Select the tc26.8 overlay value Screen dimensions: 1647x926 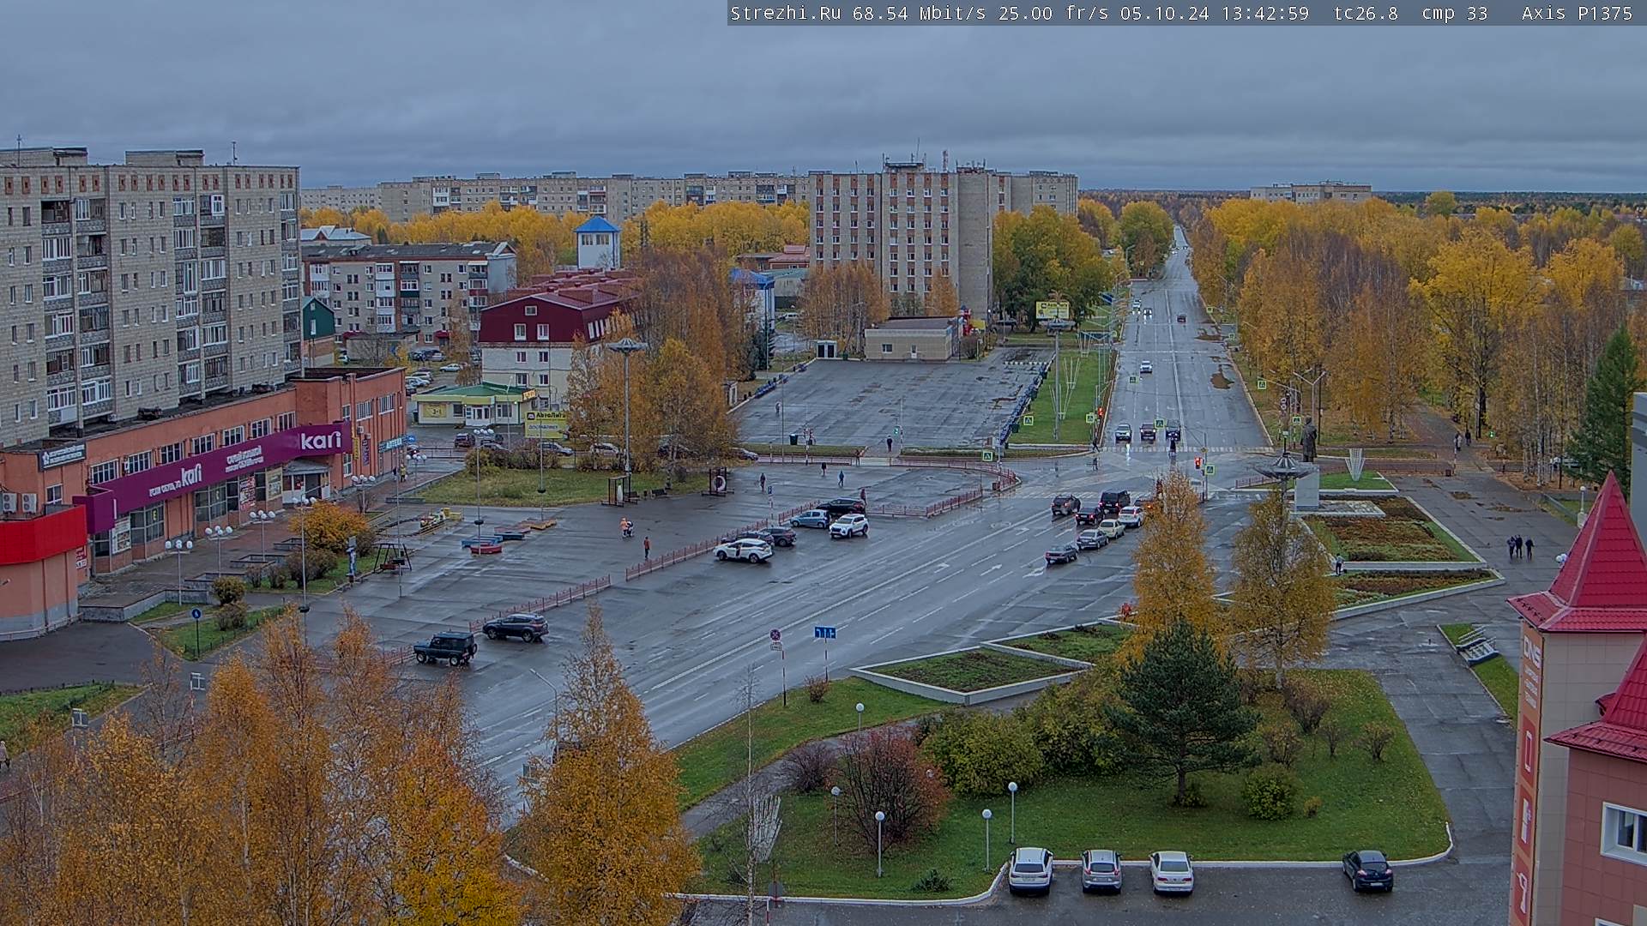click(x=1366, y=13)
